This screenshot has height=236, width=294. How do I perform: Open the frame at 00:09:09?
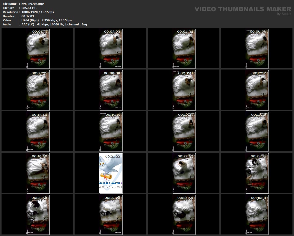coord(110,90)
